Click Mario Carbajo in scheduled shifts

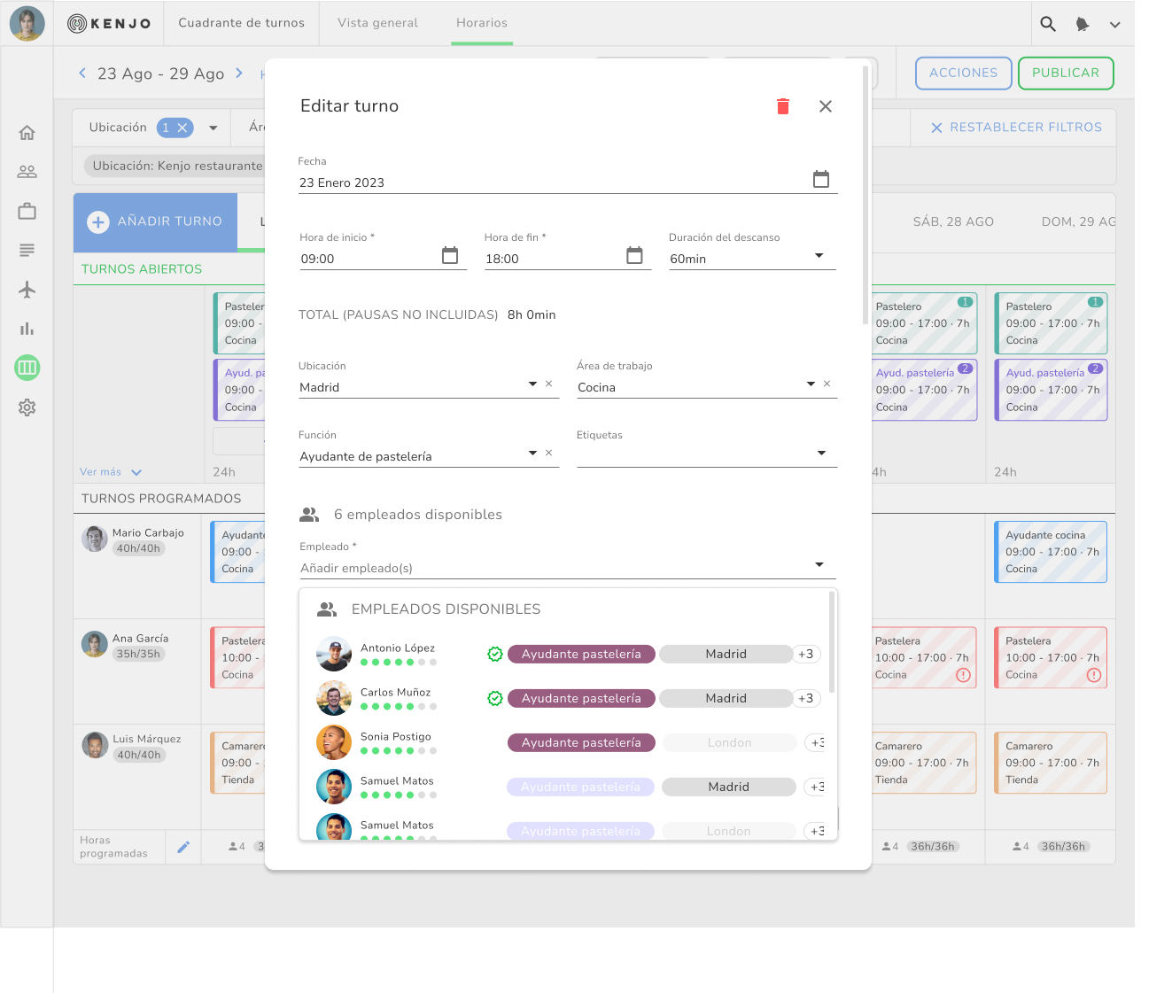coord(147,532)
